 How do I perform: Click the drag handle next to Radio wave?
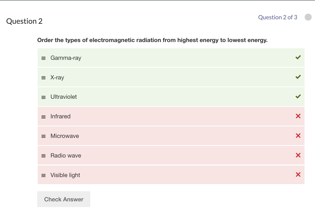click(x=43, y=155)
